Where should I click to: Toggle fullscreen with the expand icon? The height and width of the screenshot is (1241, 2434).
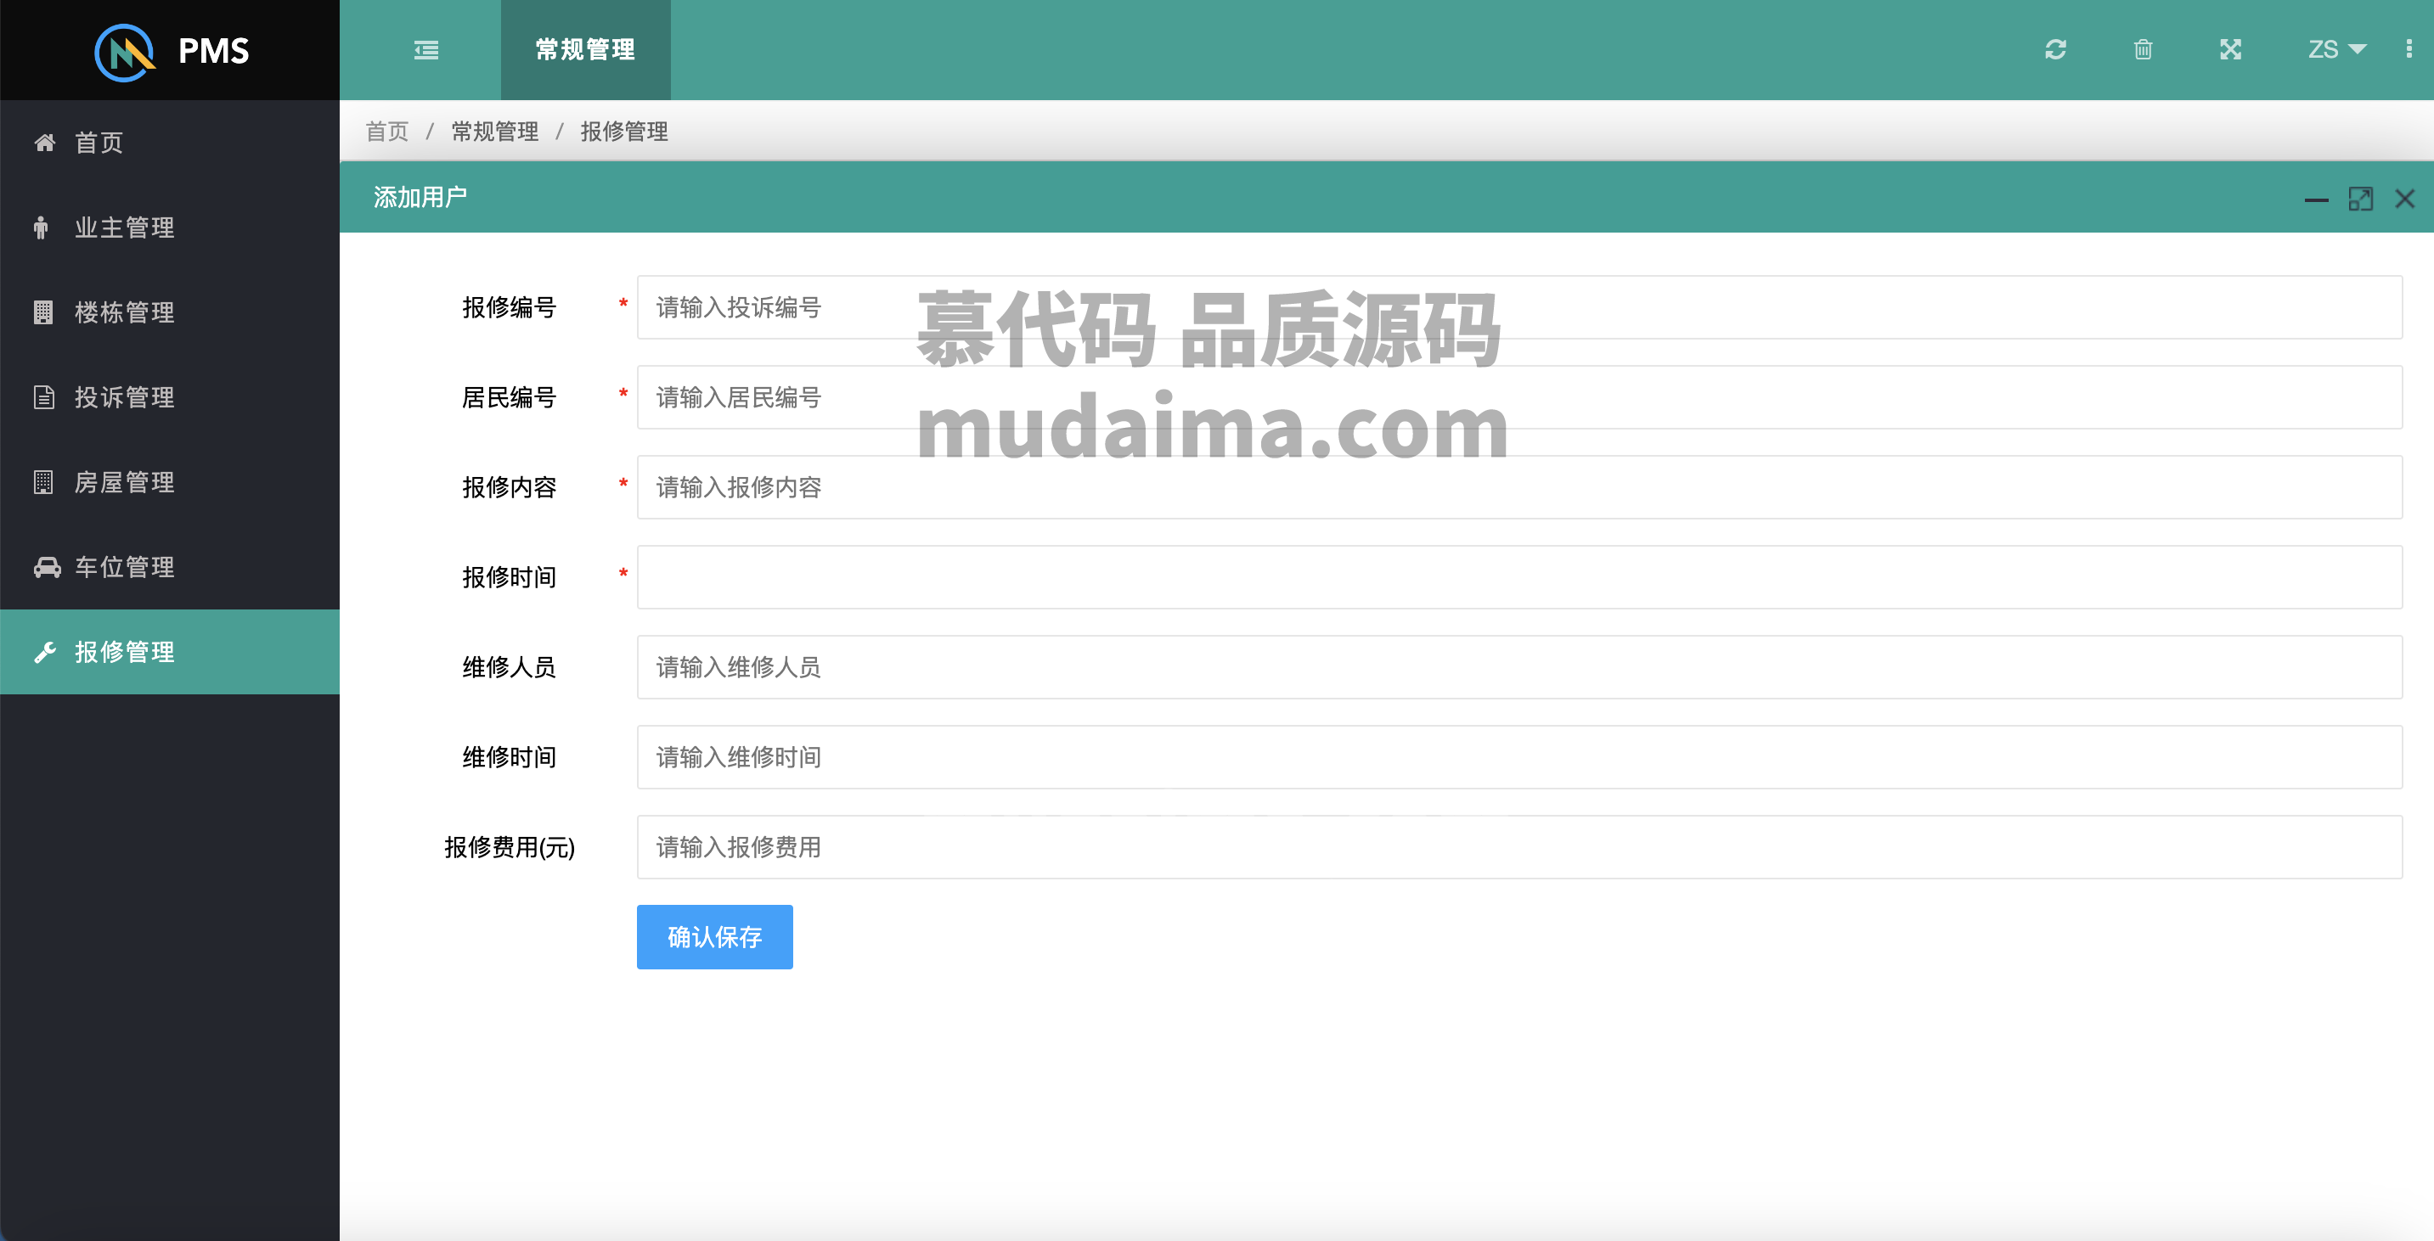click(x=2230, y=49)
